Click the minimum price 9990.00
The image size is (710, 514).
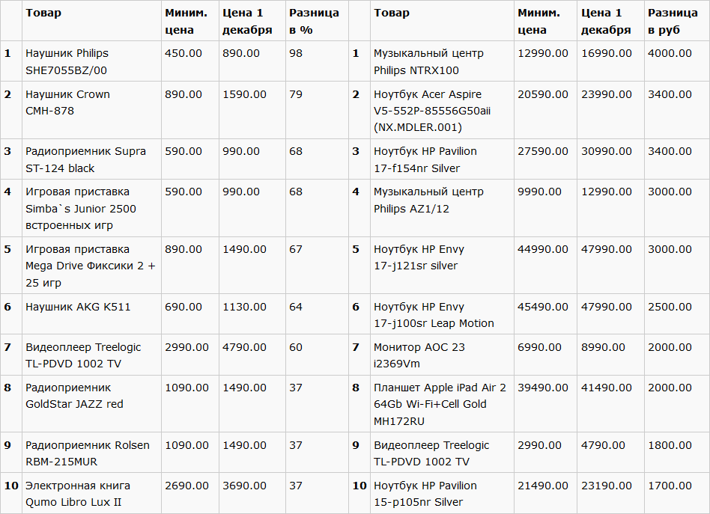click(540, 192)
